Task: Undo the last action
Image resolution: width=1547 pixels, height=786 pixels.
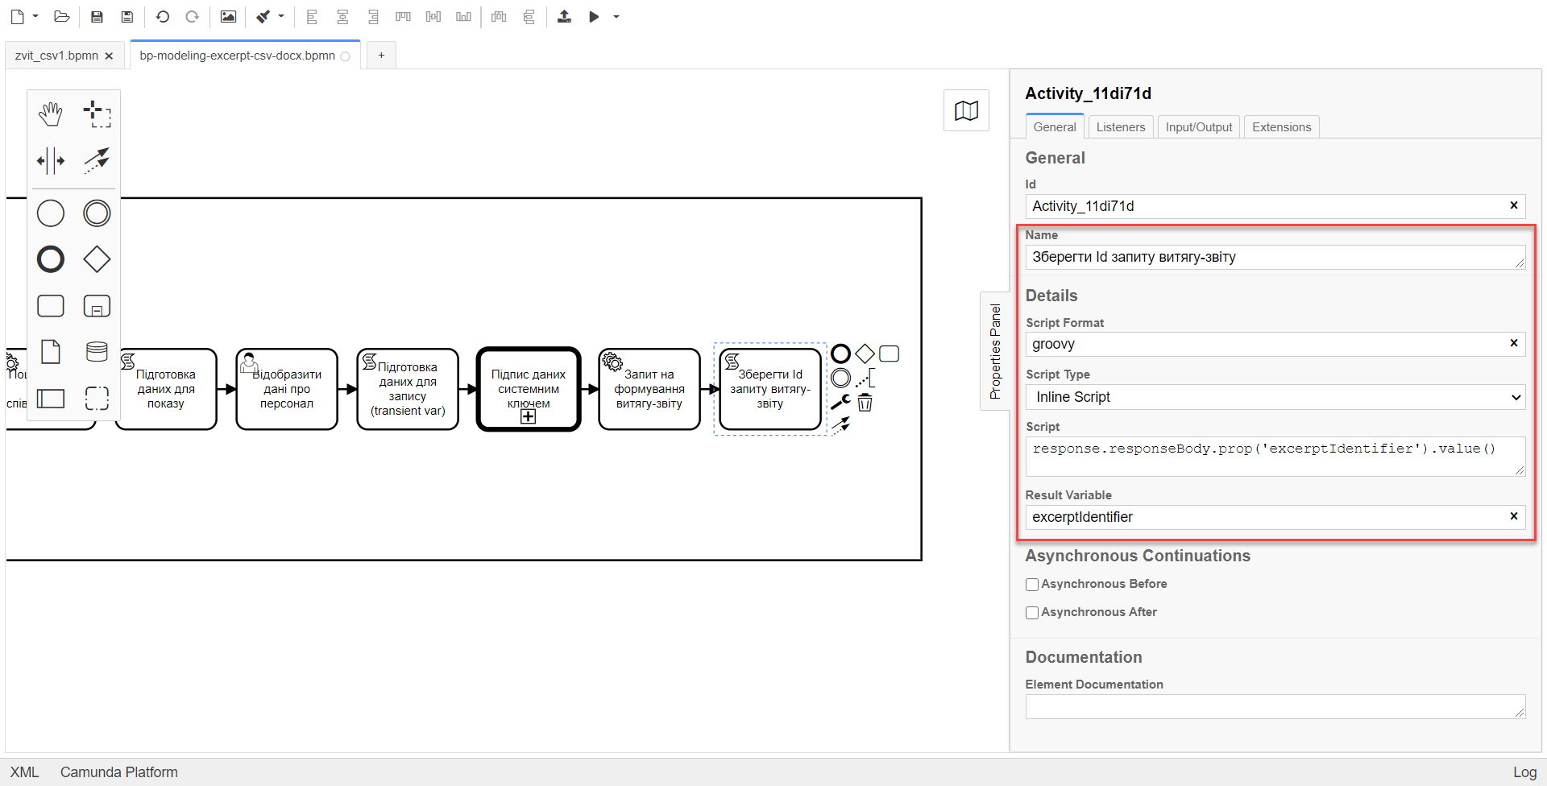Action: tap(163, 16)
